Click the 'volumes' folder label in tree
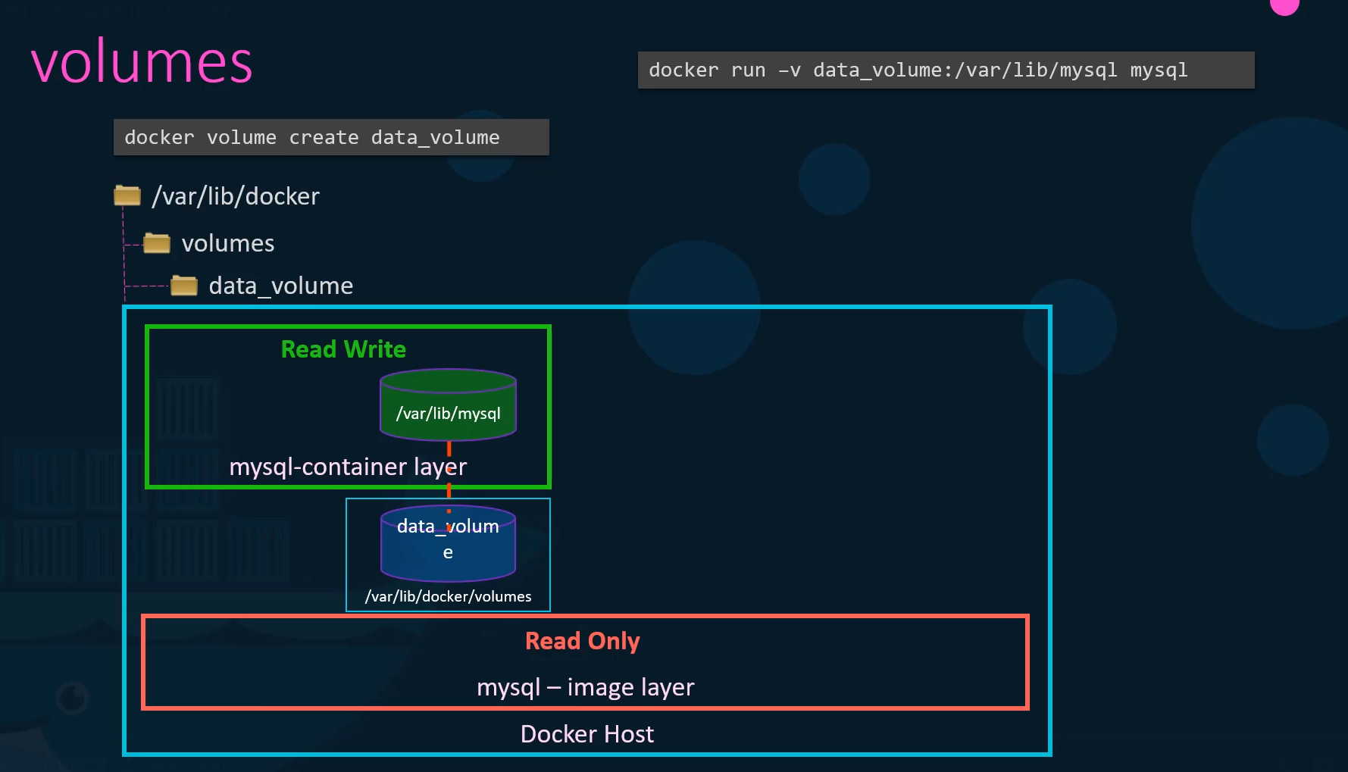1348x772 pixels. [x=228, y=243]
